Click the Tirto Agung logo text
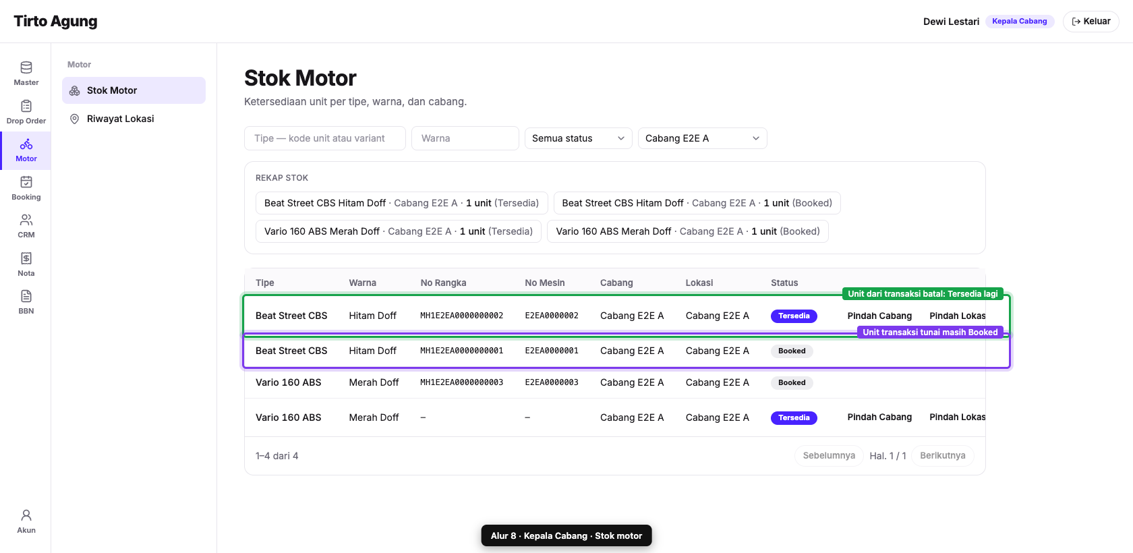This screenshot has height=553, width=1133. (55, 22)
